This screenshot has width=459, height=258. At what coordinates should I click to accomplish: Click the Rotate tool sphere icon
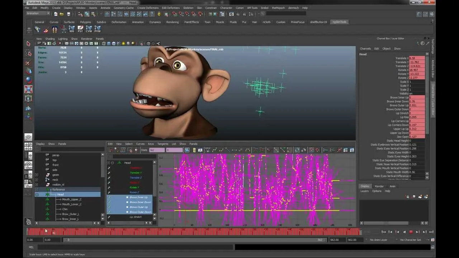coord(28,80)
